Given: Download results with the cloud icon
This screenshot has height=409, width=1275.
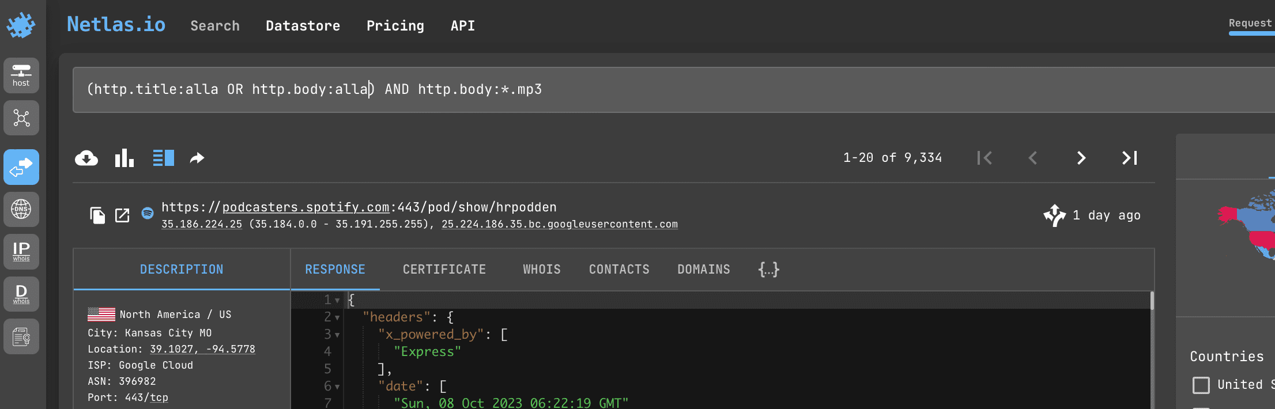Looking at the screenshot, I should click(86, 158).
